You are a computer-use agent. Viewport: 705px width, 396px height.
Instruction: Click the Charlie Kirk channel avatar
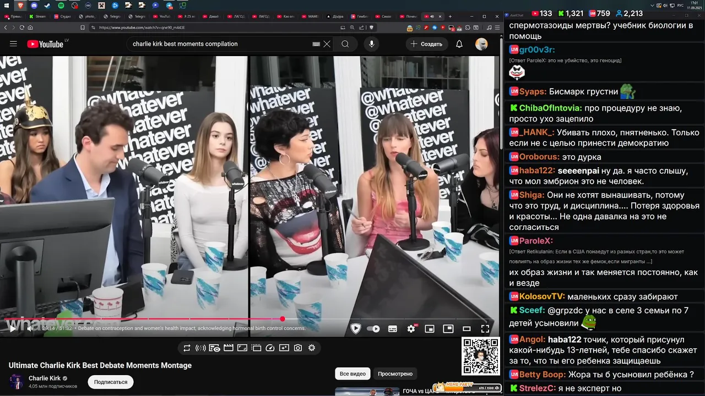tap(17, 382)
